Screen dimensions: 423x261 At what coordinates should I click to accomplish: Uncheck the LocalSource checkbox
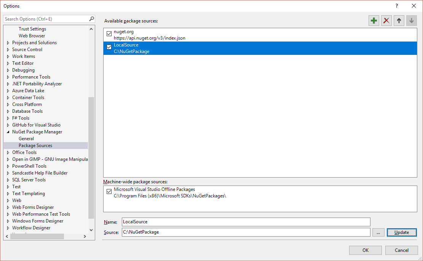pos(109,47)
